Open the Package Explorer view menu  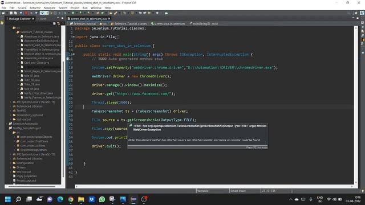tap(63, 23)
